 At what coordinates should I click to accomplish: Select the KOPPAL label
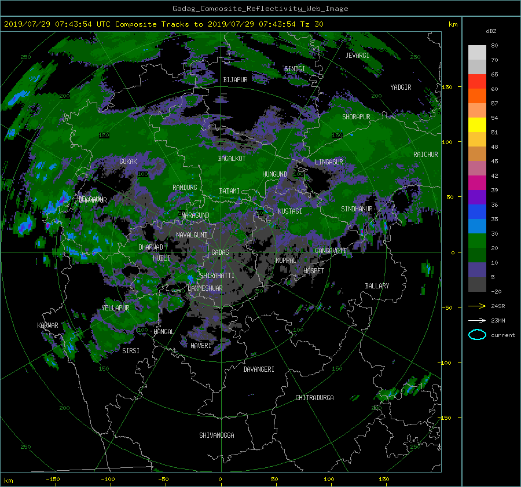click(x=286, y=261)
